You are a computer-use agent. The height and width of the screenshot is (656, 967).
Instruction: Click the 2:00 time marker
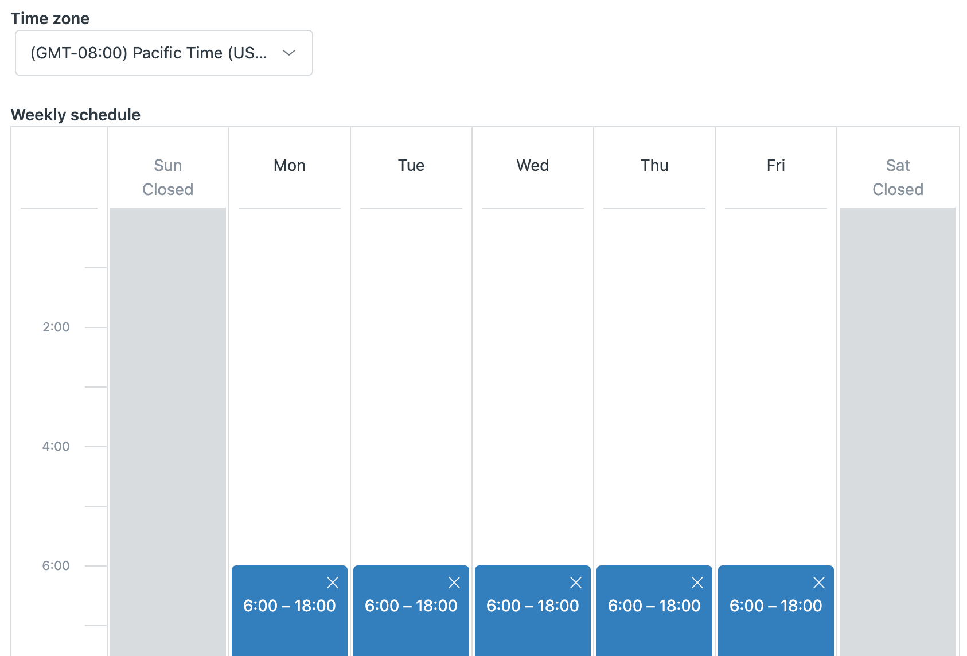54,327
